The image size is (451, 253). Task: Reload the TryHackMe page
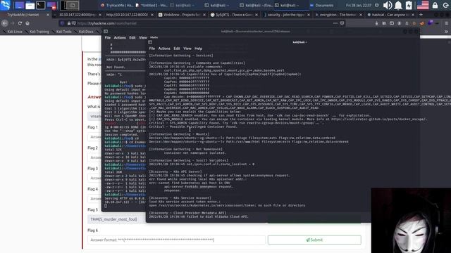click(20, 23)
